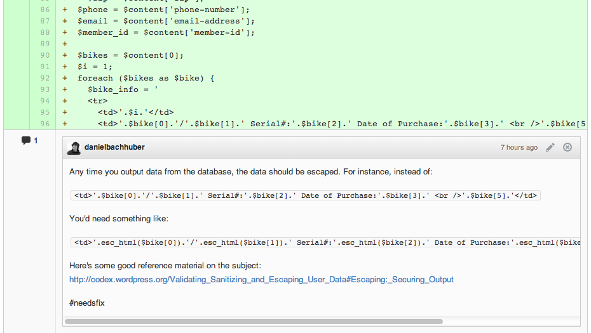Click the horizontal scrollbar under the comment
This screenshot has height=333, width=591.
[x=254, y=322]
